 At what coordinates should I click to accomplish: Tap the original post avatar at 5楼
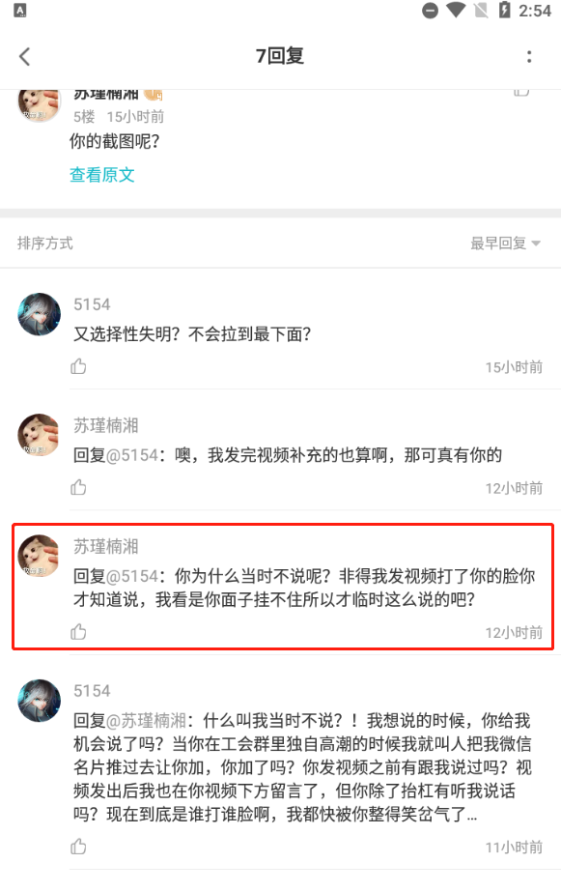[x=40, y=104]
